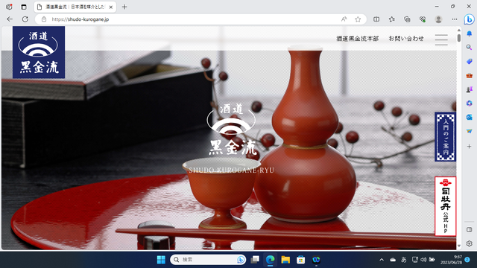Image resolution: width=477 pixels, height=268 pixels.
Task: Open the hamburger menu on the website
Action: (441, 39)
